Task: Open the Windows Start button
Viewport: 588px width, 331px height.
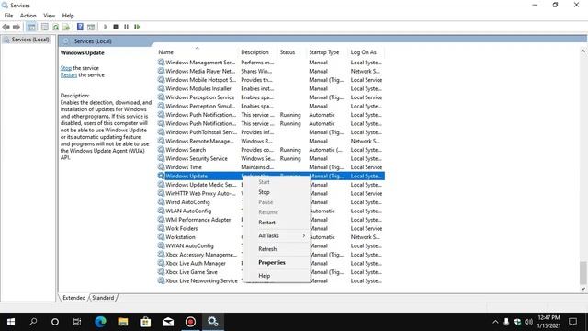Action: (x=11, y=322)
